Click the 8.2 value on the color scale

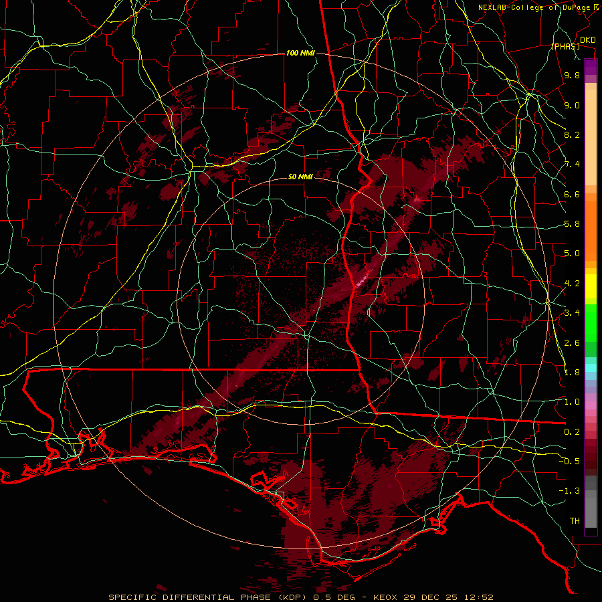pyautogui.click(x=572, y=135)
